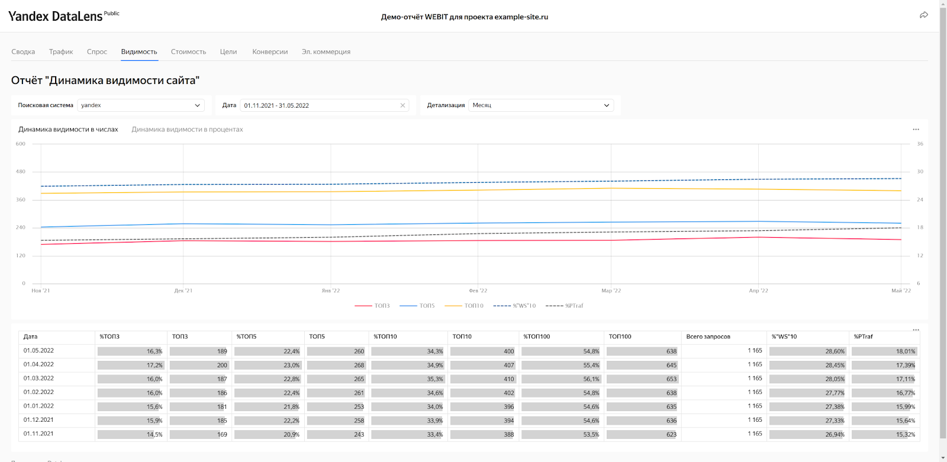947x462 pixels.
Task: Open chart widget three-dots menu
Action: pos(916,129)
